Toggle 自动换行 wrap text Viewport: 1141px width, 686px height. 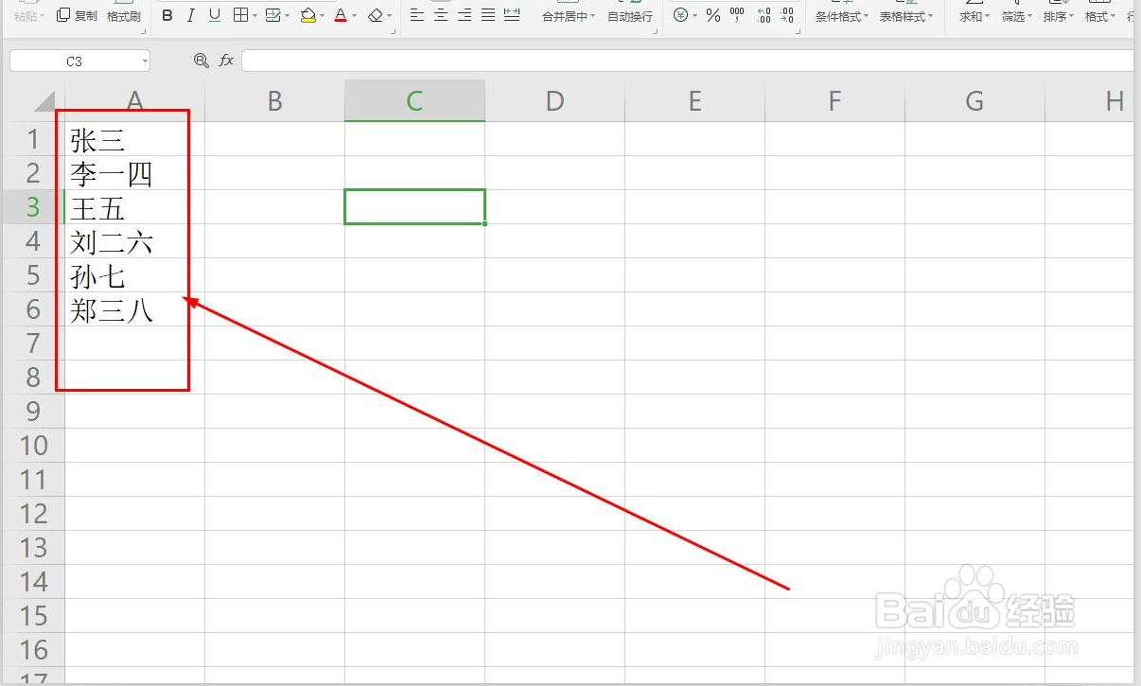pyautogui.click(x=630, y=17)
